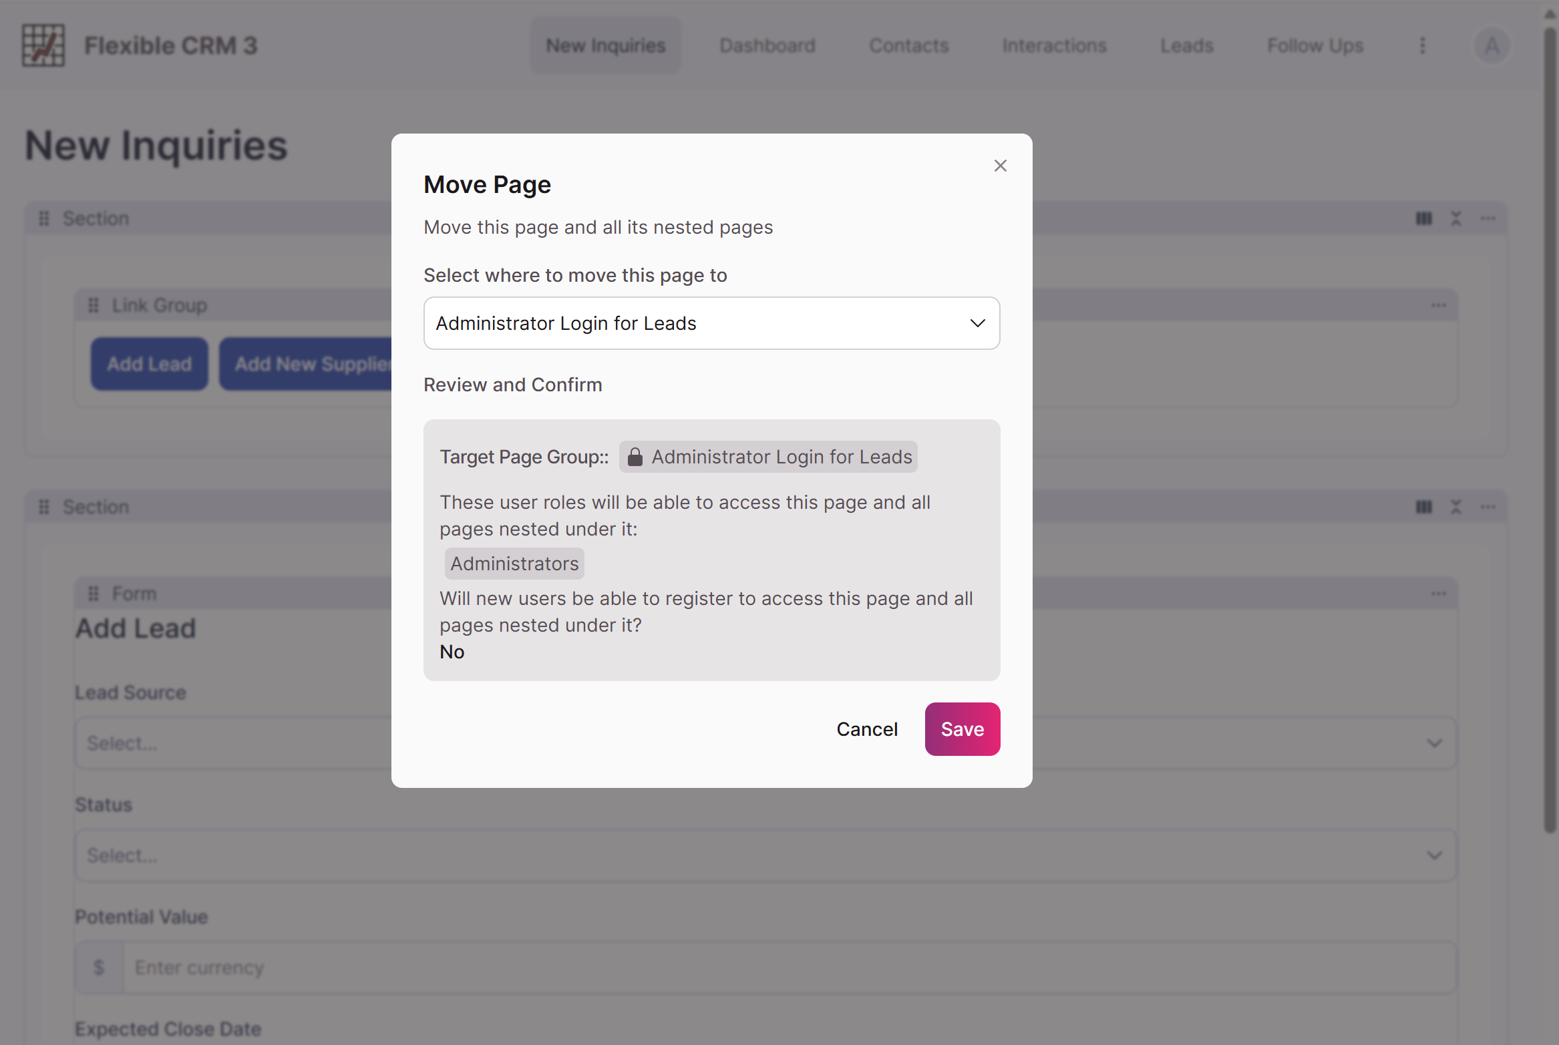This screenshot has width=1559, height=1045.
Task: Open the three-dot navigation overflow menu
Action: click(x=1422, y=45)
